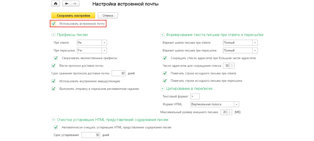Click the back arrow navigation icon
The height and width of the screenshot is (141, 314).
click(x=67, y=4)
